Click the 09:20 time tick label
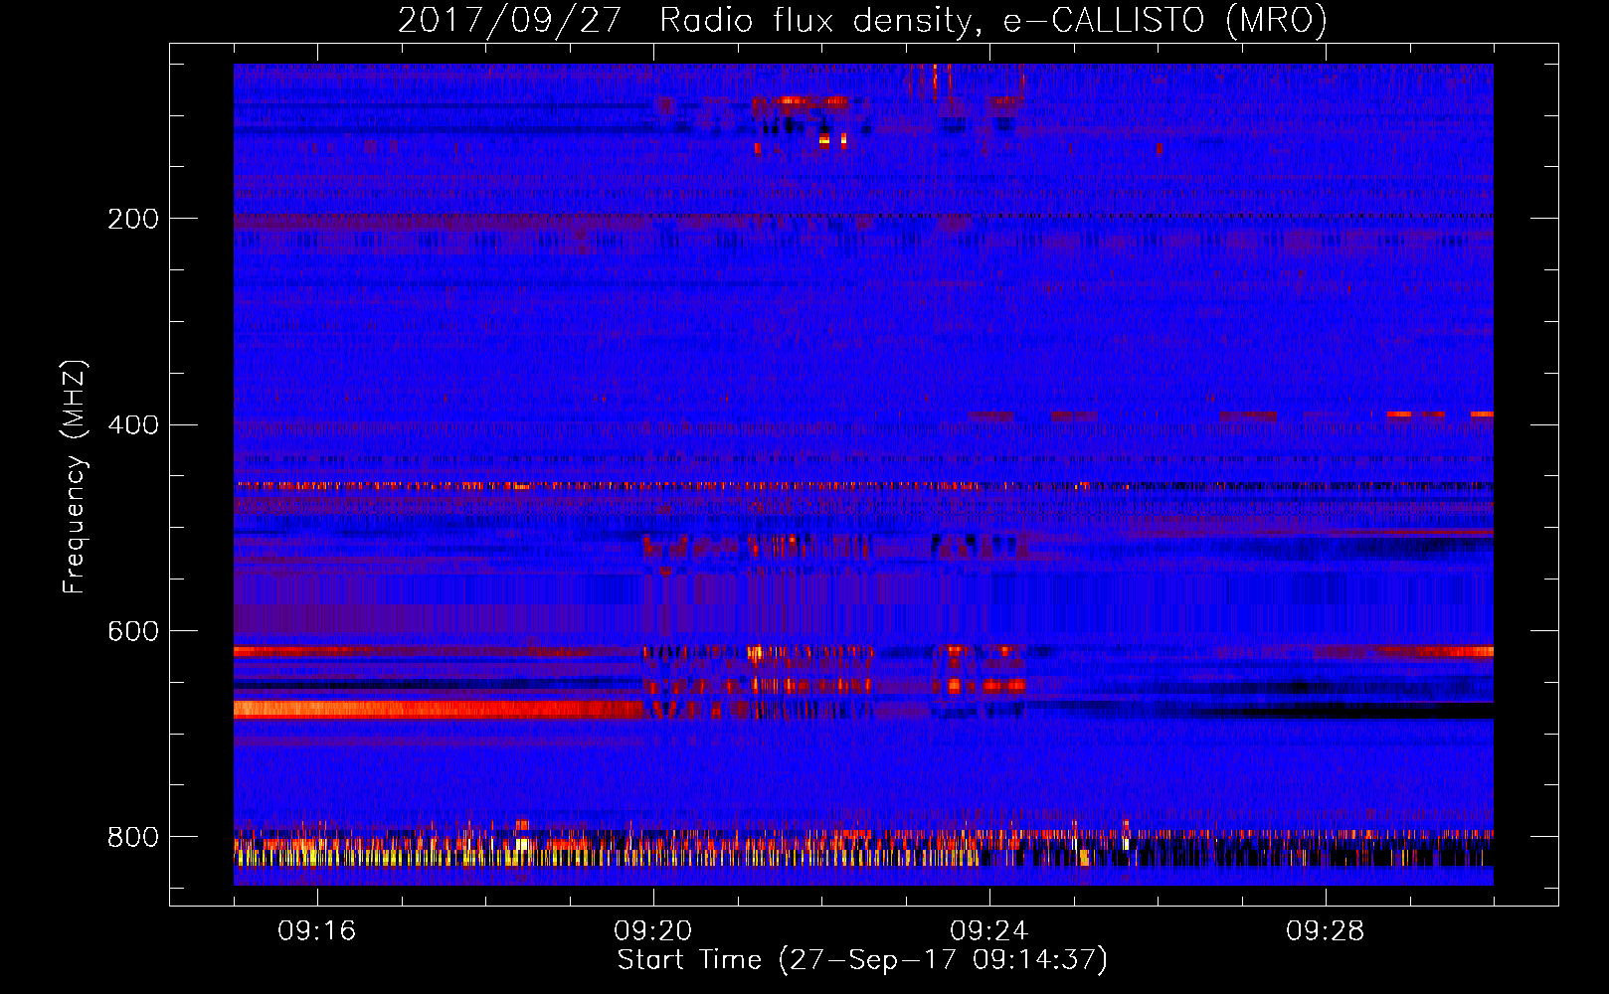This screenshot has width=1609, height=994. click(653, 931)
